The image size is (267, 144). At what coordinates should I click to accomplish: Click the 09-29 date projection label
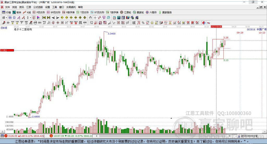click(x=240, y=32)
